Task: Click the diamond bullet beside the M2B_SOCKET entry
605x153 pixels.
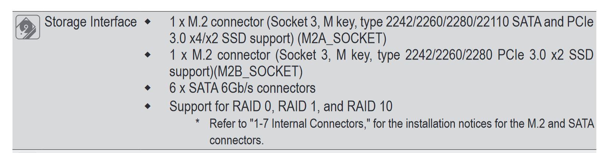Action: point(148,55)
